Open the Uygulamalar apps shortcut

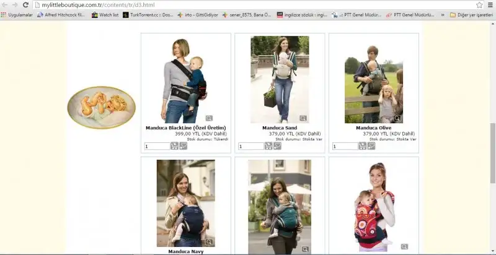(x=17, y=15)
